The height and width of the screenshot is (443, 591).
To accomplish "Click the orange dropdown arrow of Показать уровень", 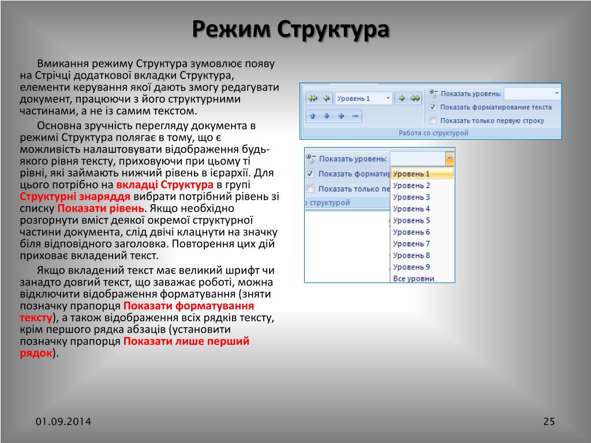I will point(449,159).
